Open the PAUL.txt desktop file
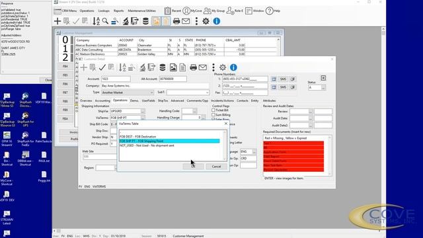 [44, 157]
